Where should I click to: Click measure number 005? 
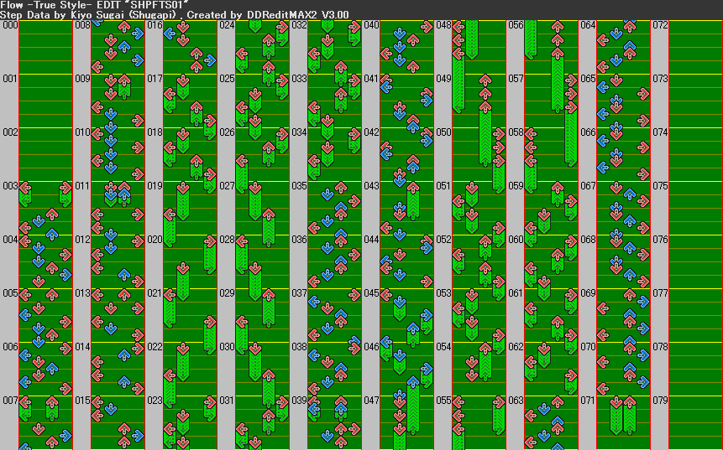point(10,293)
